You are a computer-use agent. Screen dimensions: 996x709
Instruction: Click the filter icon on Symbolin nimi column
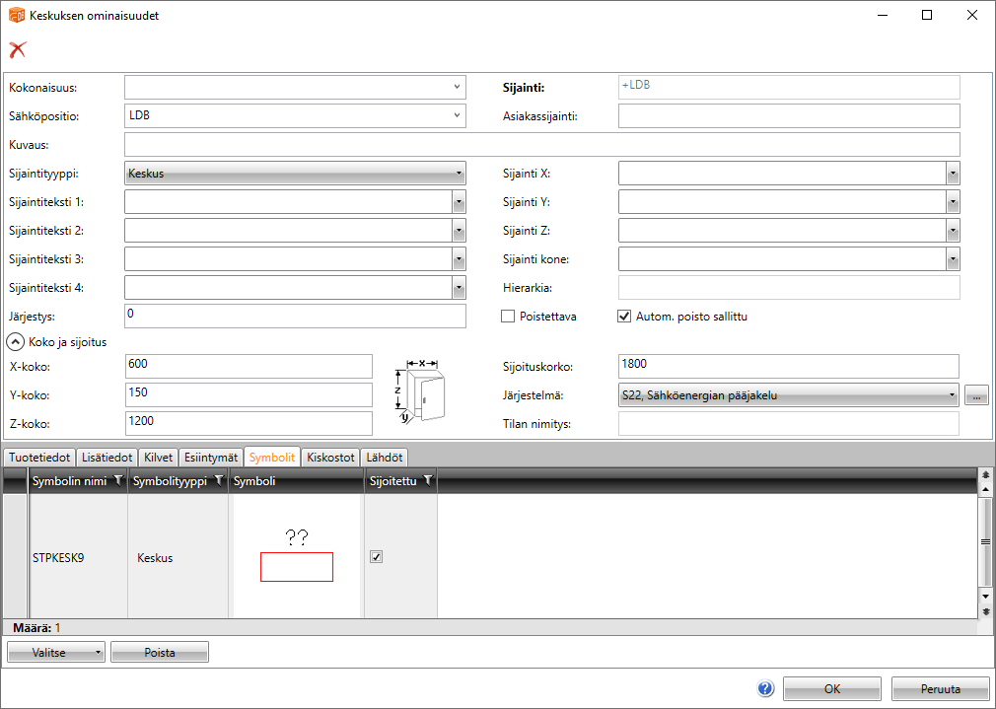[118, 481]
